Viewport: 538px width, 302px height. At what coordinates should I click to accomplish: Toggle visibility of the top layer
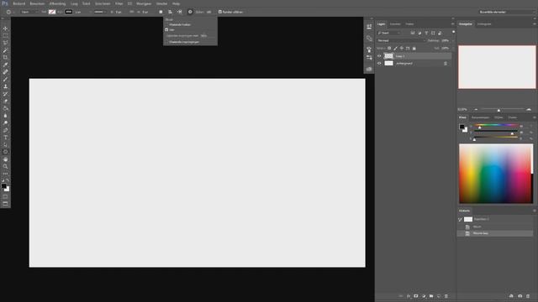point(379,56)
